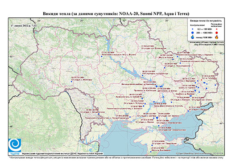The height and width of the screenshot is (164, 232).
Task: Click the OpenStreetMap contributors attribution
Action: pyautogui.click(x=200, y=153)
